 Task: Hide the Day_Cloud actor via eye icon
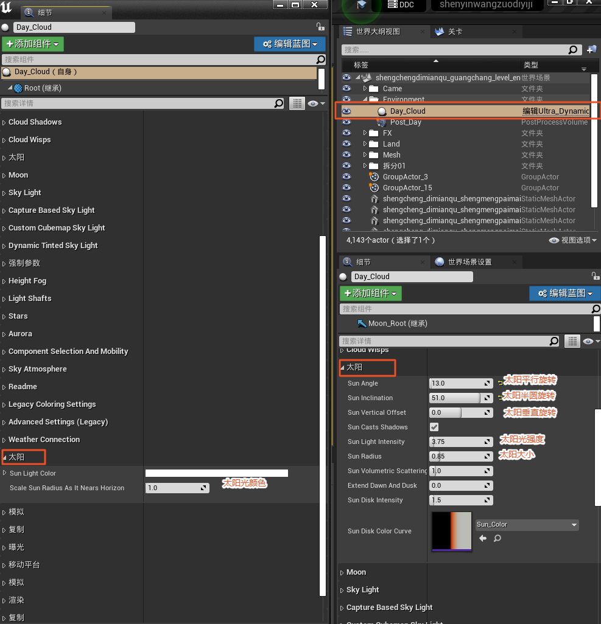(346, 111)
